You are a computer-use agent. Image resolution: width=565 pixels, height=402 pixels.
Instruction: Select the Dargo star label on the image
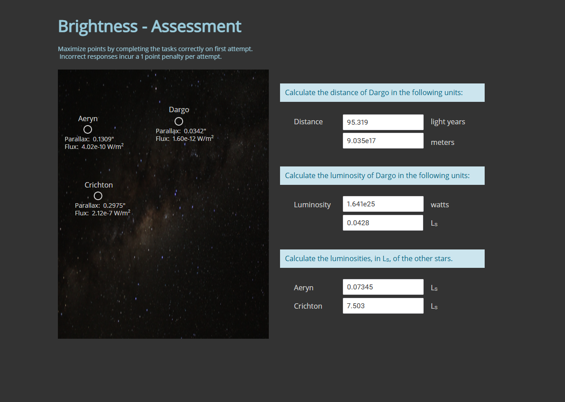click(179, 109)
